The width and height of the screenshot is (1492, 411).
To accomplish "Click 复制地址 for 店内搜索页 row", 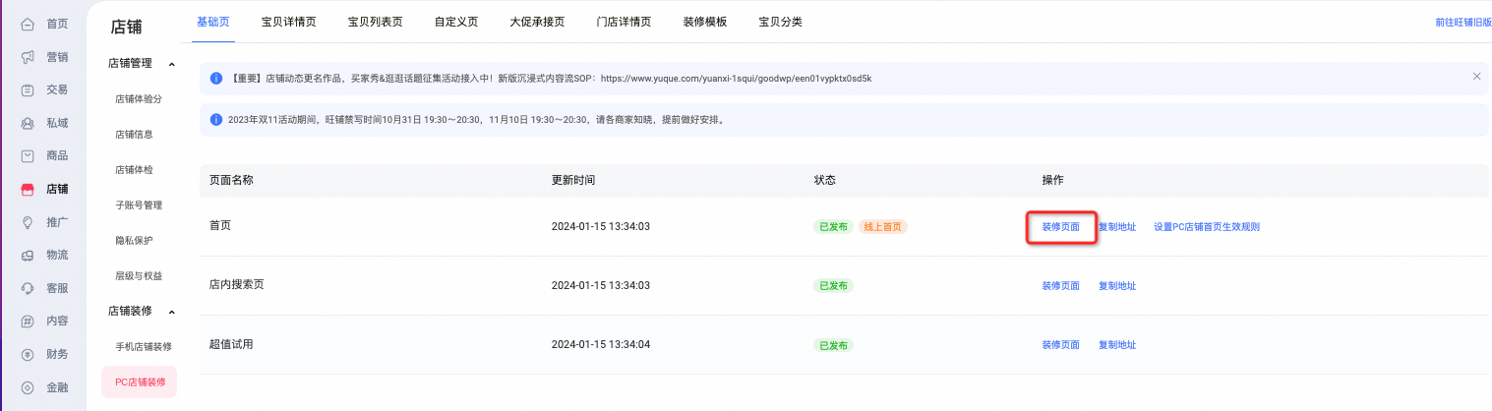I will (1117, 286).
